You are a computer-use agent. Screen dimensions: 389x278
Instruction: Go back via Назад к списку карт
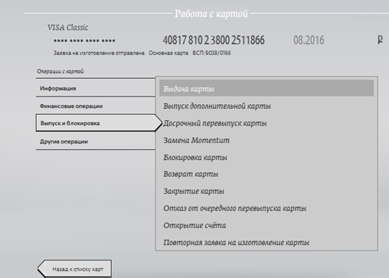tap(74, 269)
